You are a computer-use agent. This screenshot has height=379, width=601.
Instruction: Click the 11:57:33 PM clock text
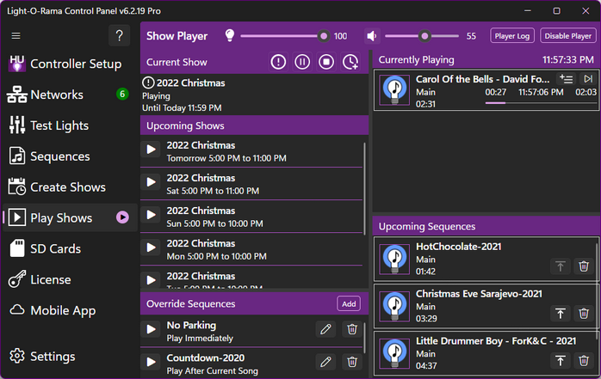(567, 59)
